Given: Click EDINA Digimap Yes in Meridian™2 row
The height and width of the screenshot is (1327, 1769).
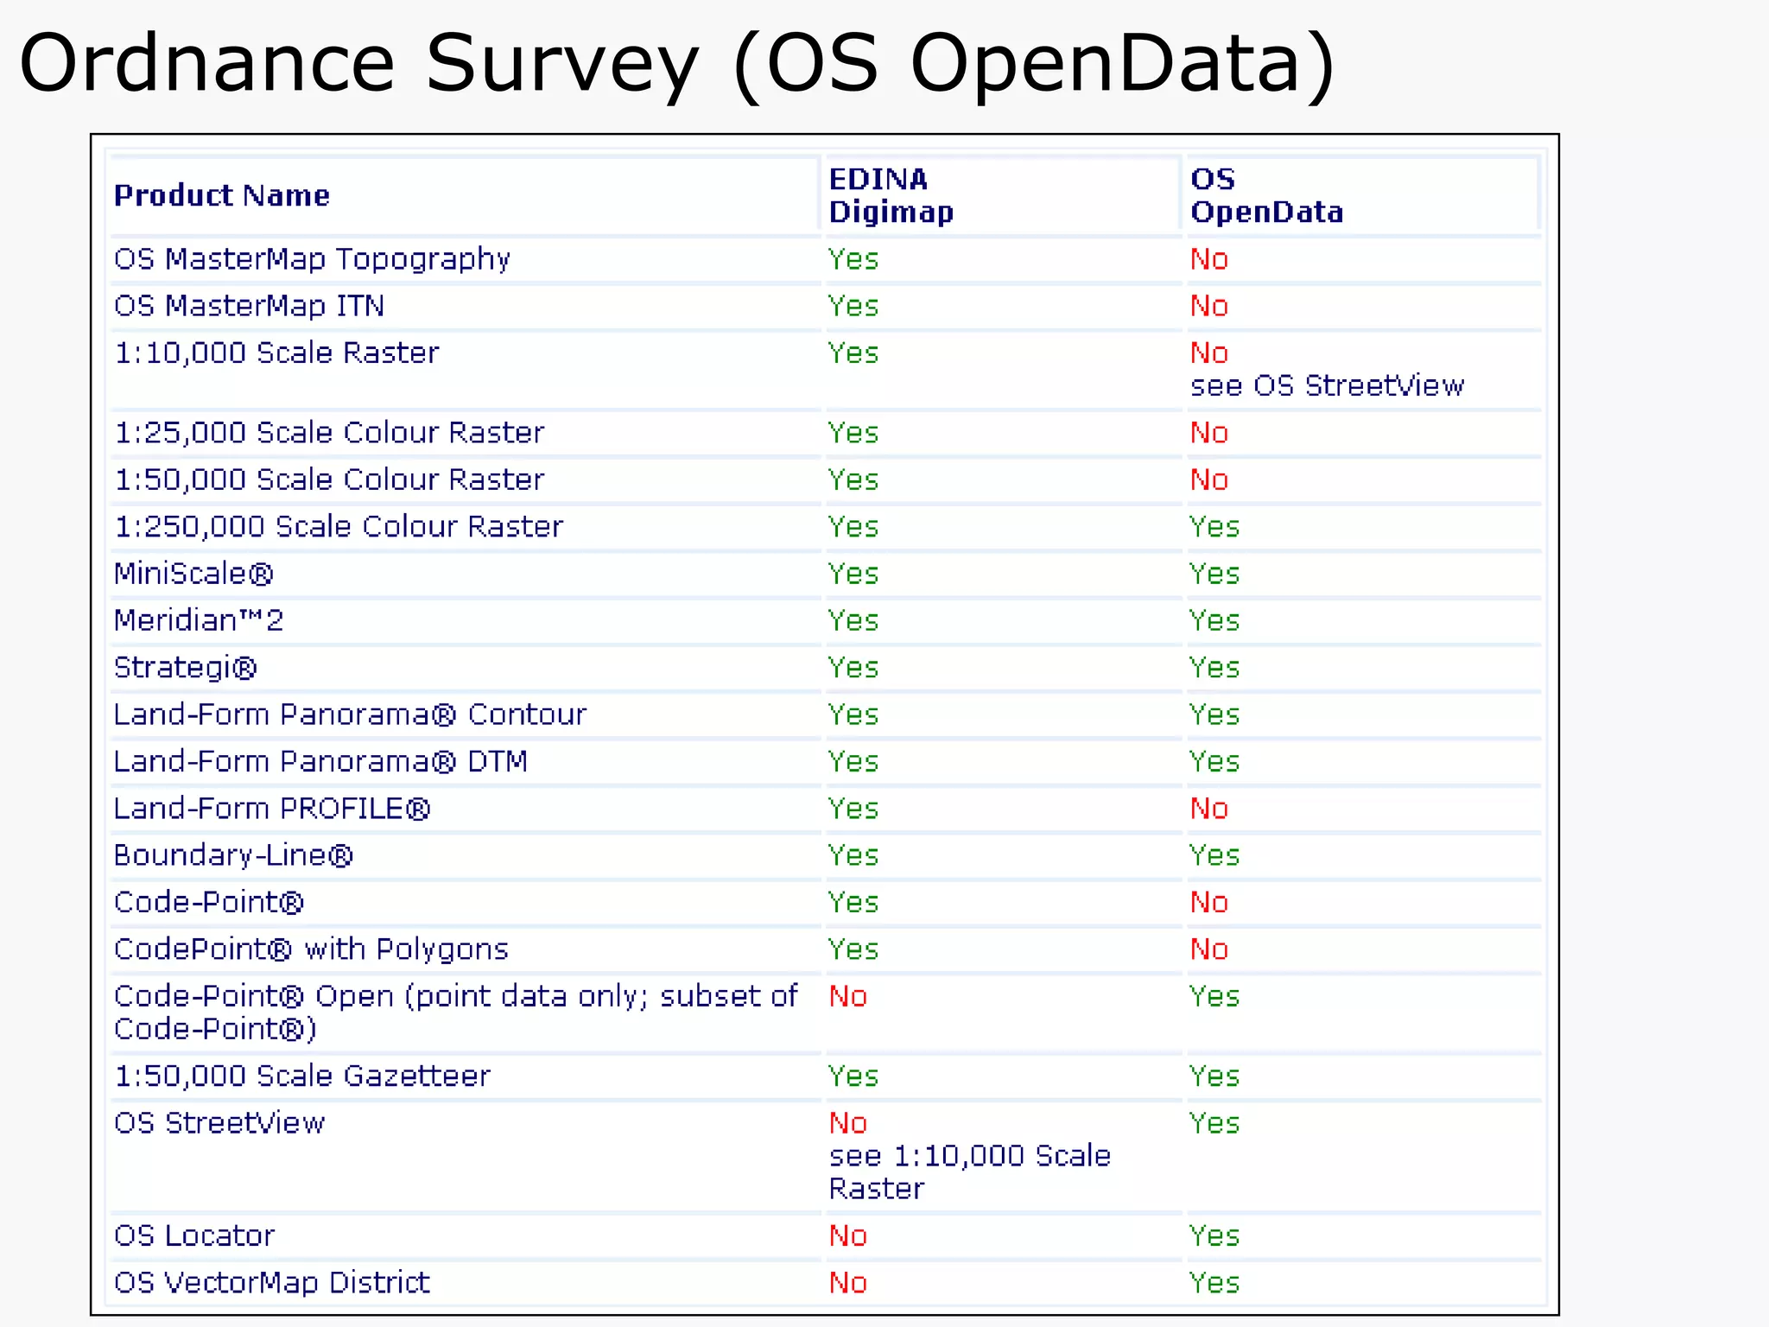Looking at the screenshot, I should (x=853, y=620).
